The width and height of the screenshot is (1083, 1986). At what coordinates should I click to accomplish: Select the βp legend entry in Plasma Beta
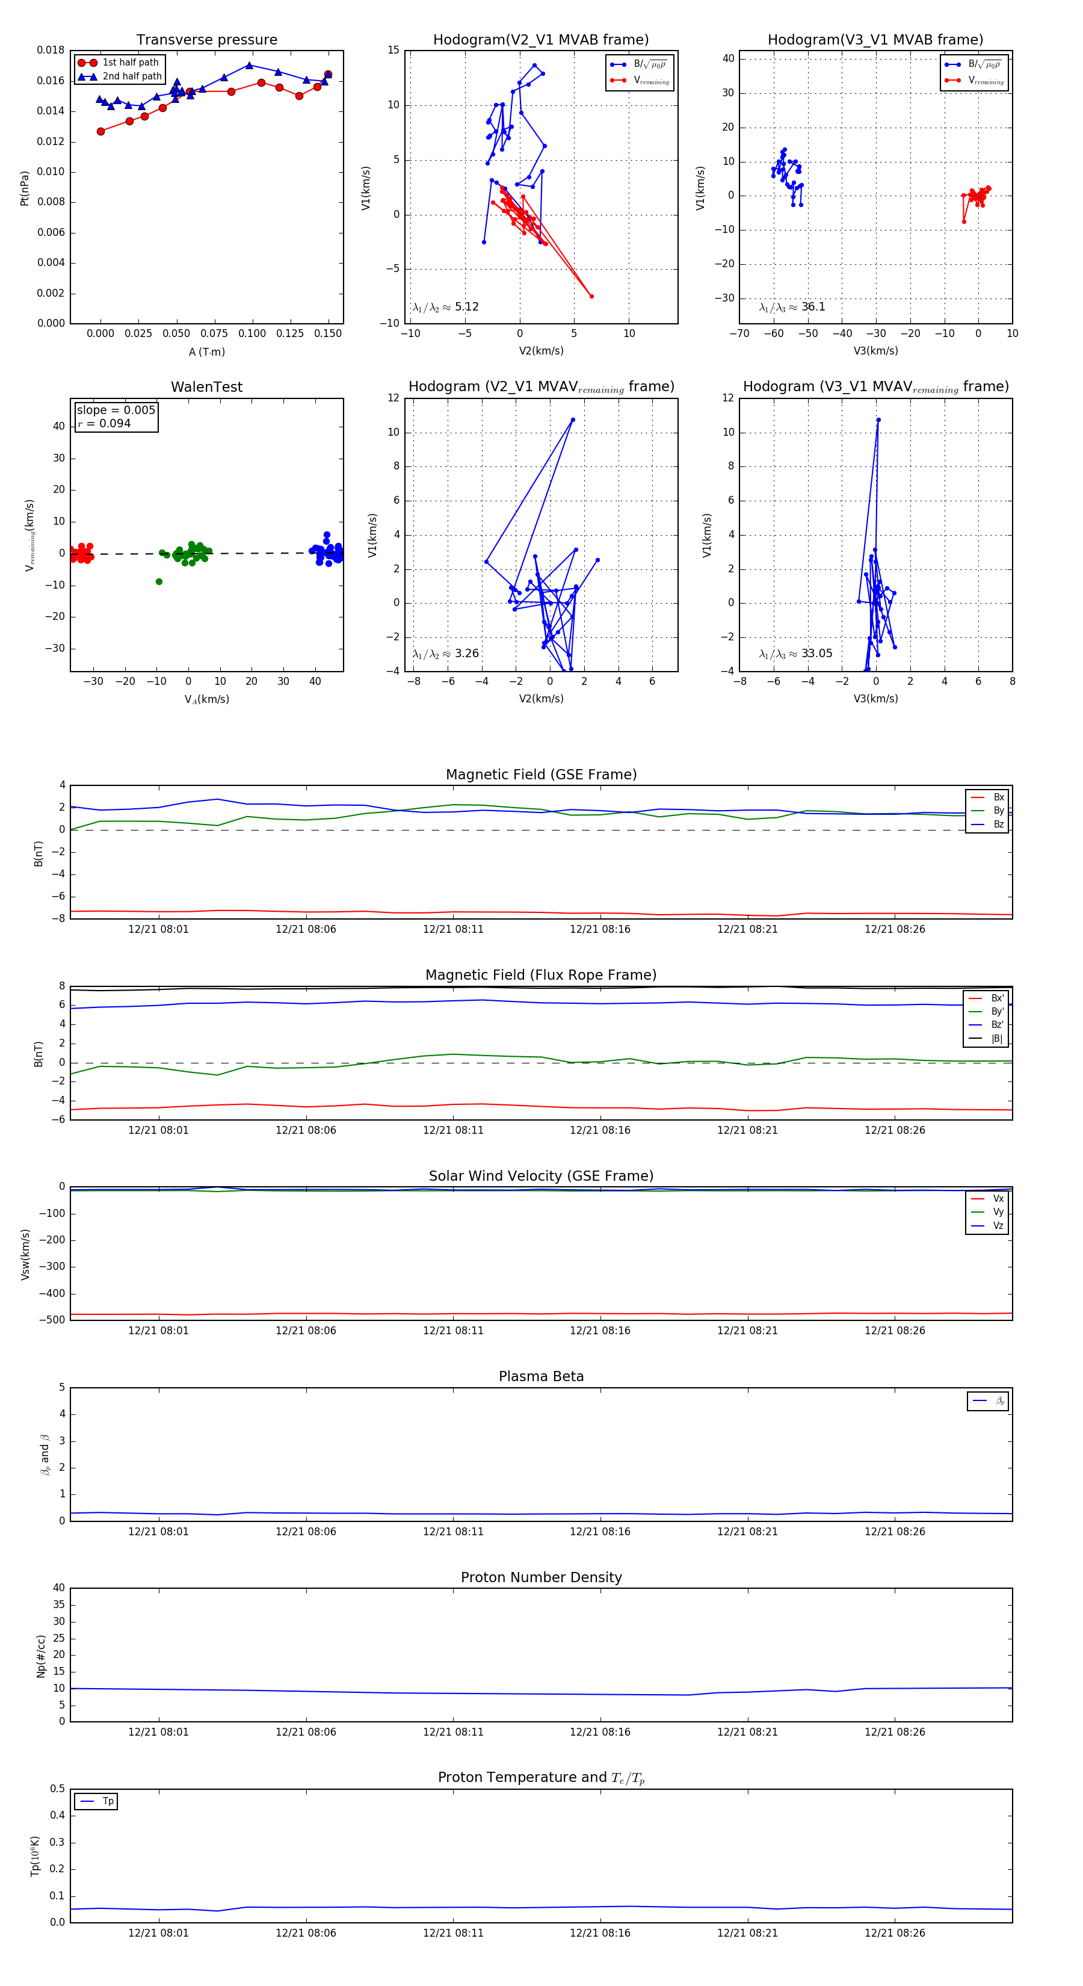click(x=989, y=1401)
